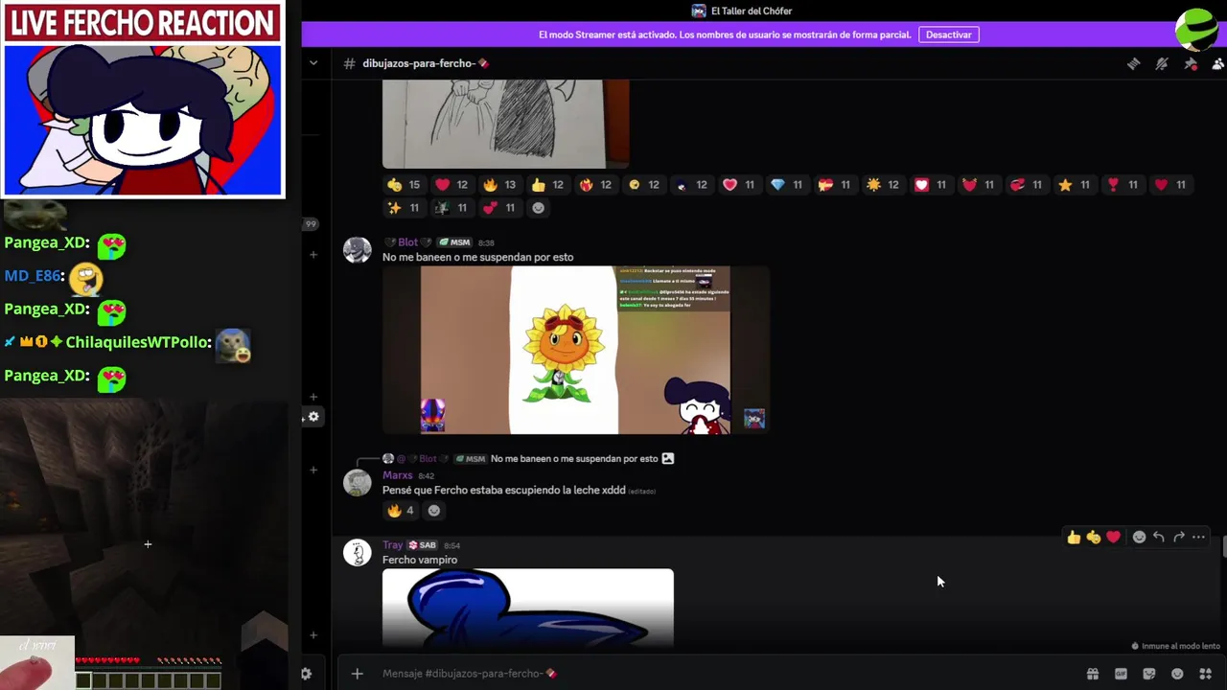Click the '99' unread badge in the sidebar
This screenshot has height=690, width=1227.
(310, 224)
